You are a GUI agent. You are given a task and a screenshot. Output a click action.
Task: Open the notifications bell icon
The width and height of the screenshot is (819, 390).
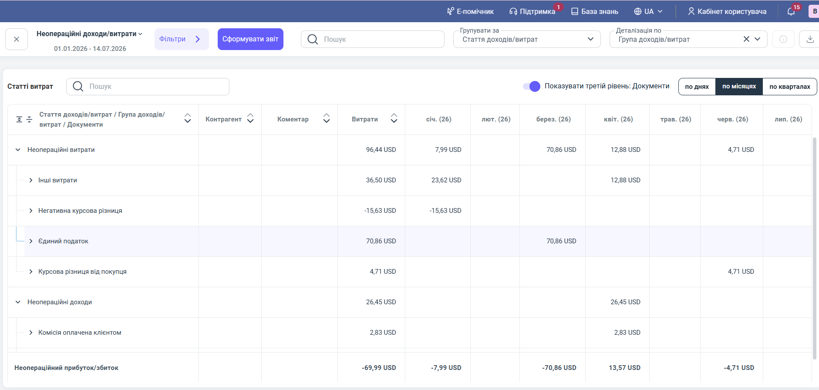pyautogui.click(x=791, y=11)
